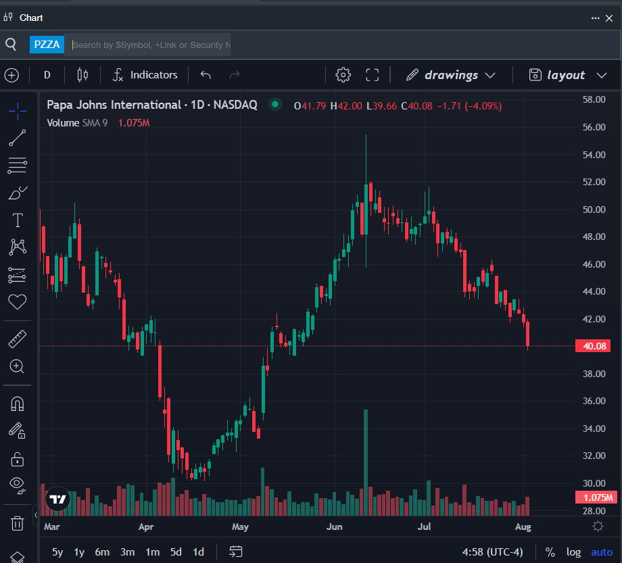Open the candlestick chart style menu
Viewport: 622px width, 563px height.
point(82,75)
